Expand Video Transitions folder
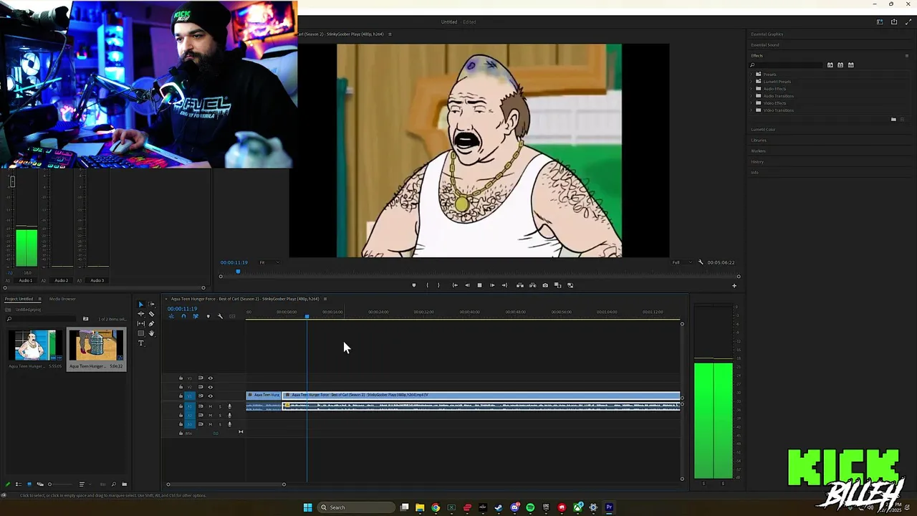 point(752,110)
